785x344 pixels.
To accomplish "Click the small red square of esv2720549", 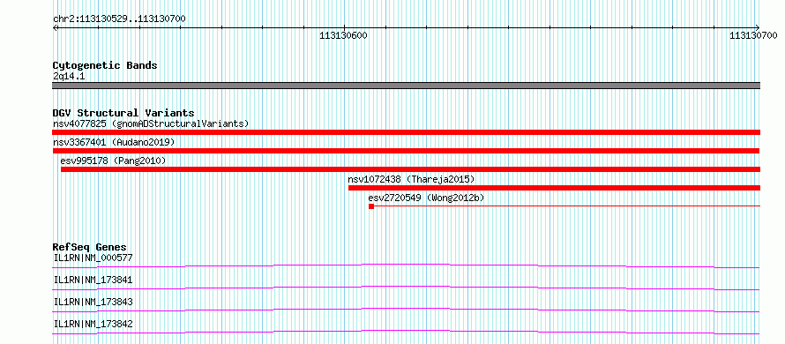I will pyautogui.click(x=371, y=206).
